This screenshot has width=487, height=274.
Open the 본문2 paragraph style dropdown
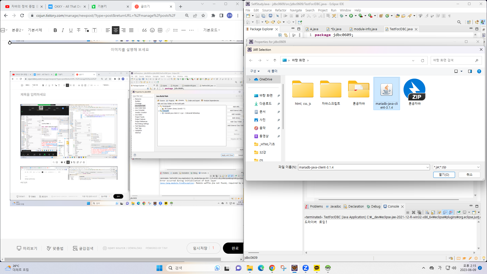[x=18, y=30]
